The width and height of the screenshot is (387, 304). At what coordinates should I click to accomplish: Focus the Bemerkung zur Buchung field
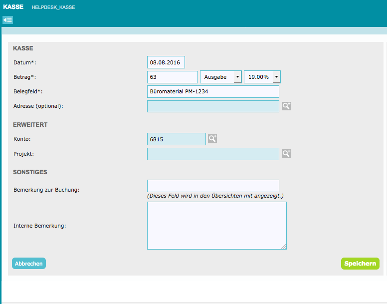point(213,186)
